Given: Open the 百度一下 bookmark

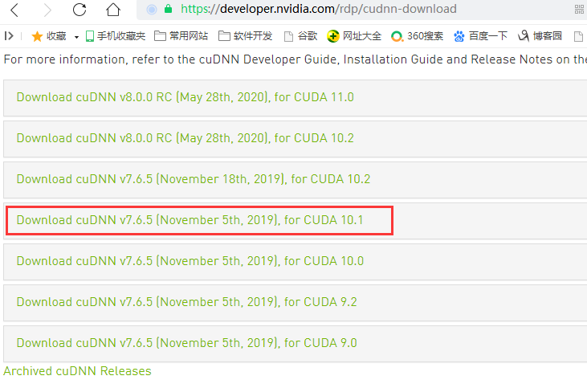Looking at the screenshot, I should 480,36.
